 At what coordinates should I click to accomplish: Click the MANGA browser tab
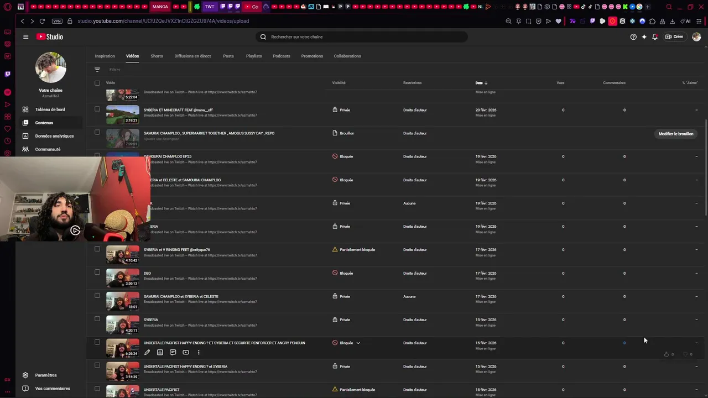(160, 7)
